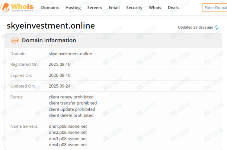
Task: Click Whois in the navigation bar
Action: pos(155,7)
